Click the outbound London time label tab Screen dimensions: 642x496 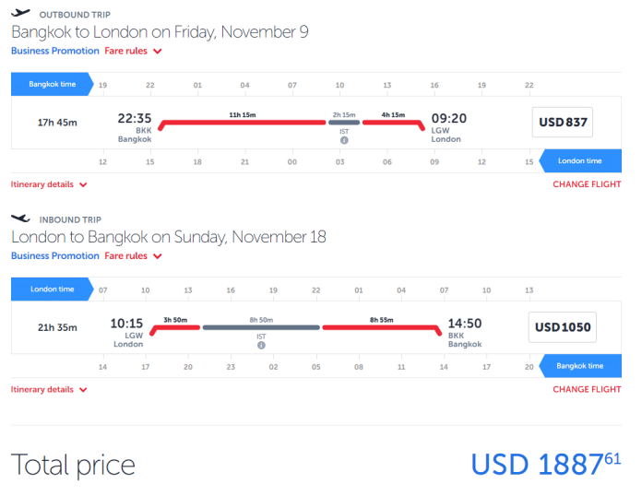[x=580, y=160]
